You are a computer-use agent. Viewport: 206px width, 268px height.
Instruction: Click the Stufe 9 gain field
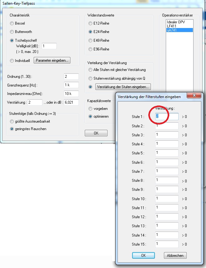[x=167, y=189]
